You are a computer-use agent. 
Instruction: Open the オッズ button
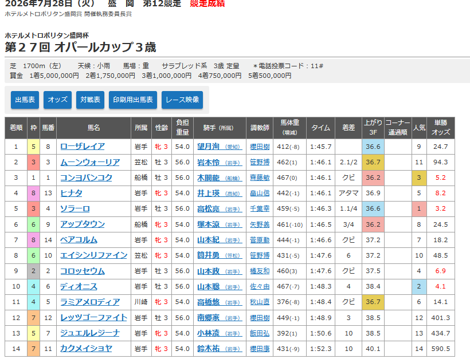tap(57, 100)
